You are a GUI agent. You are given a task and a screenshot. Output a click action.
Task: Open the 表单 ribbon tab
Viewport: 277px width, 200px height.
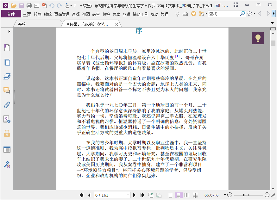click(96, 14)
